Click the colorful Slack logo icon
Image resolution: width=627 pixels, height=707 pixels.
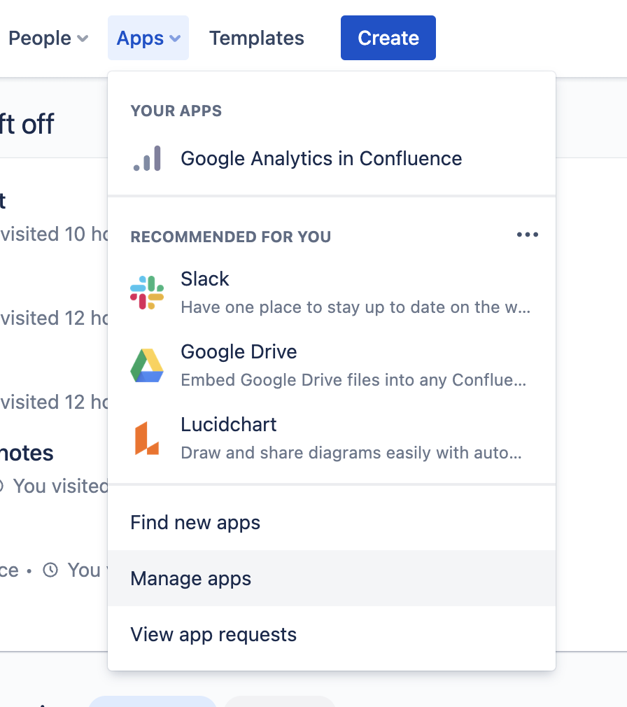[147, 293]
